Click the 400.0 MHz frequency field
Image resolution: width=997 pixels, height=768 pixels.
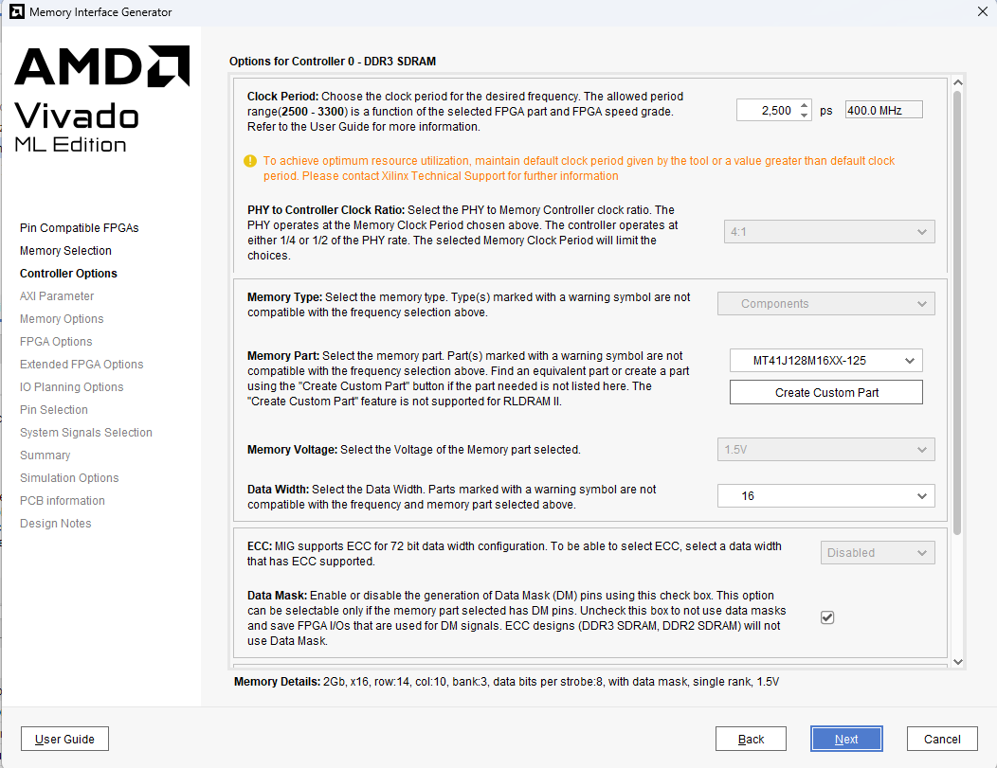click(x=882, y=111)
